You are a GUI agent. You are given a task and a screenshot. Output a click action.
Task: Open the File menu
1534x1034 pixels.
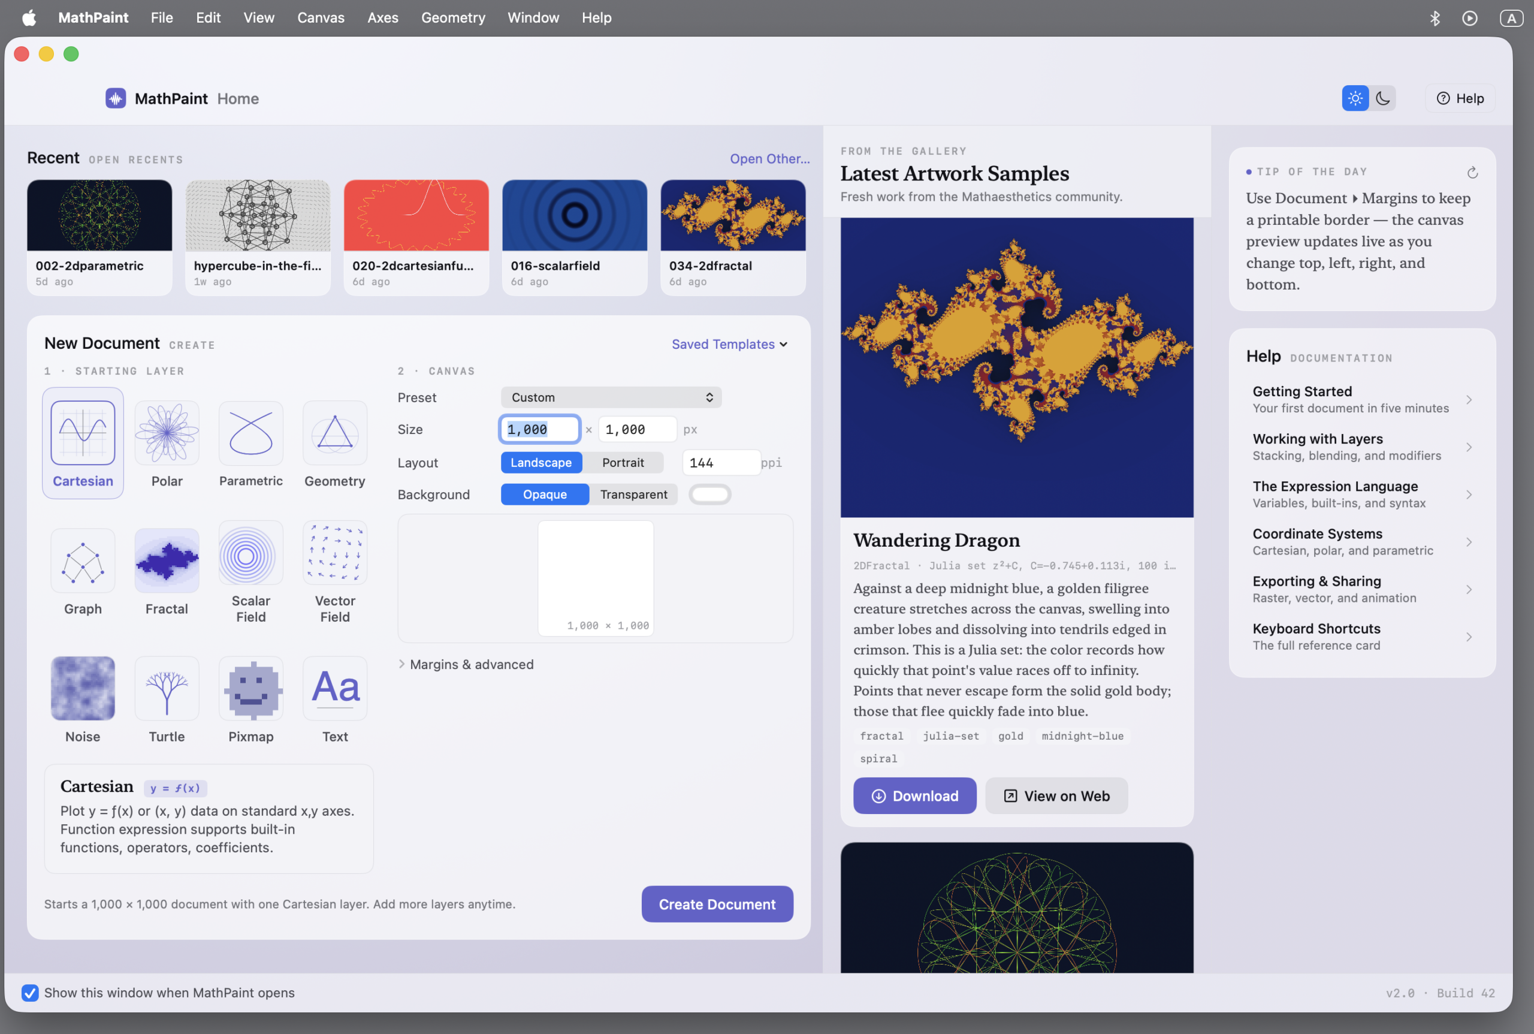coord(162,18)
